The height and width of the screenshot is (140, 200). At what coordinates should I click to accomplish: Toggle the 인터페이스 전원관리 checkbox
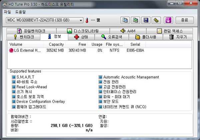coord(100,92)
